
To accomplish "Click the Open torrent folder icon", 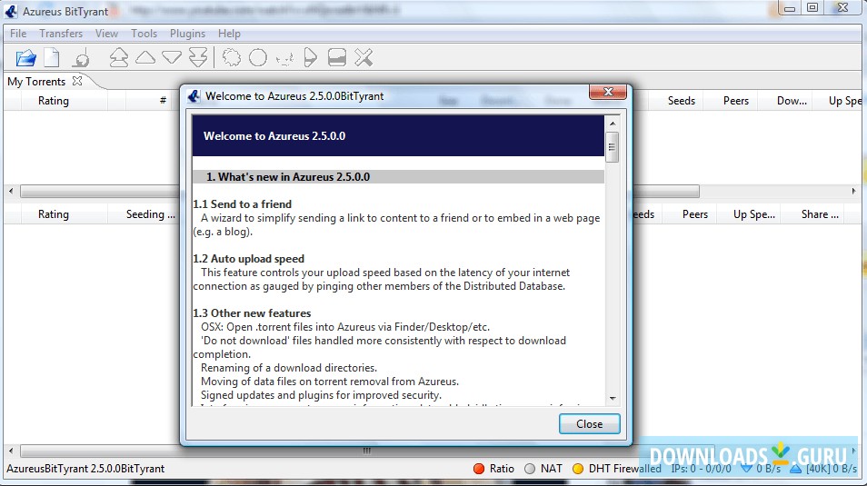I will (25, 57).
